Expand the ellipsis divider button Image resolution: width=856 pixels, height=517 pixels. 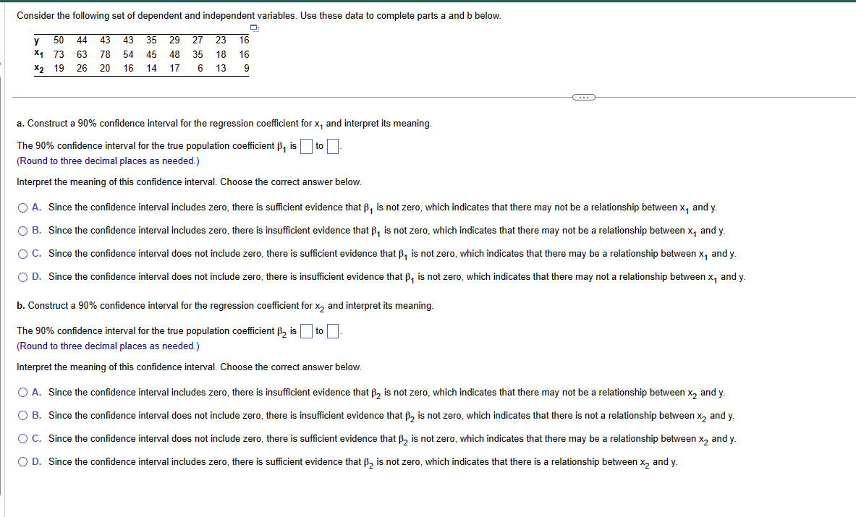(x=584, y=97)
